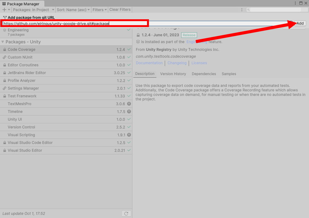Select the Unity UI package
This screenshot has height=218, width=309.
66,119
